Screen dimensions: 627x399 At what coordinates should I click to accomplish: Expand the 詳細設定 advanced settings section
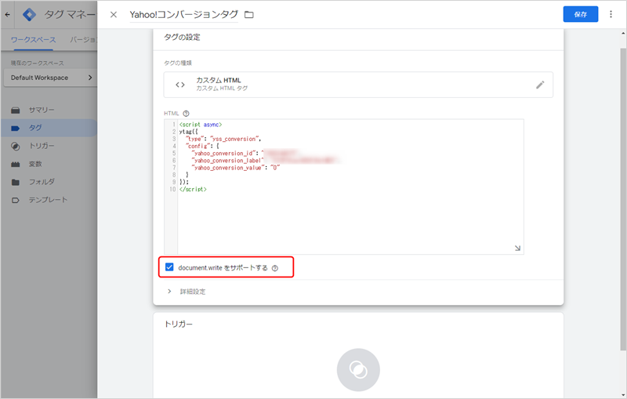[x=187, y=292]
